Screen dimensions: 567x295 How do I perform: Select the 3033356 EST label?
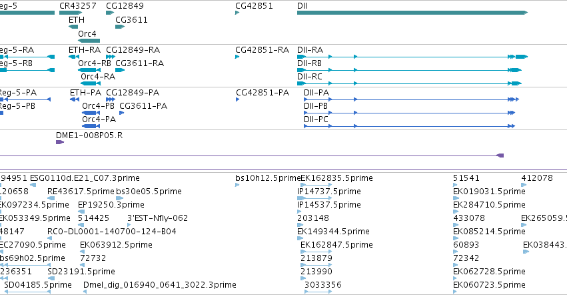pos(323,285)
